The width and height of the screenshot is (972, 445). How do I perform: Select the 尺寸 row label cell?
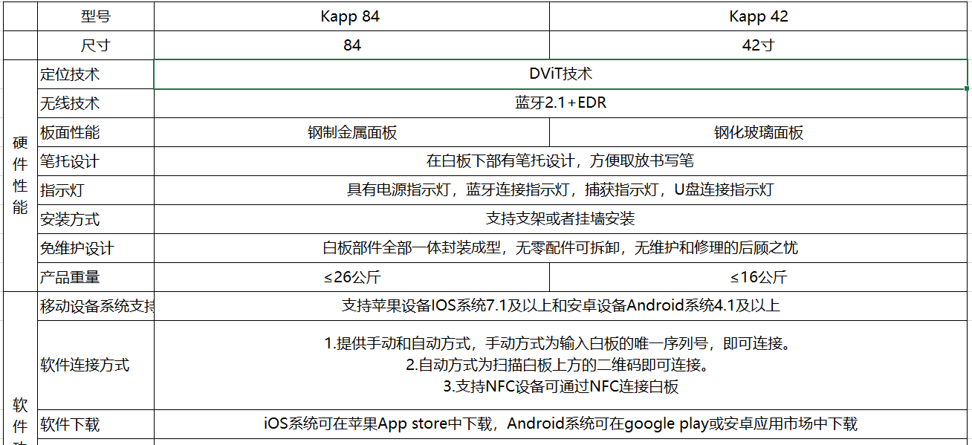point(95,45)
